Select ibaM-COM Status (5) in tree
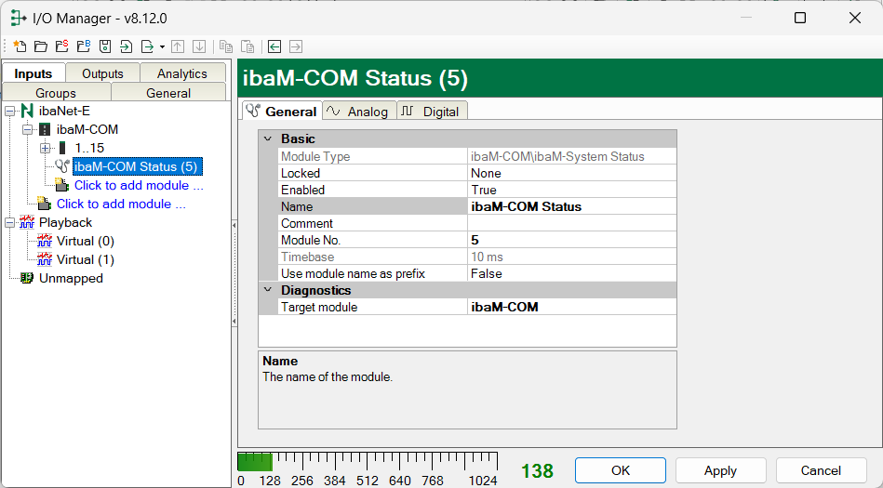 click(x=138, y=166)
